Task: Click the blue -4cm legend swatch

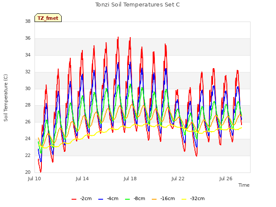Action: coord(100,199)
